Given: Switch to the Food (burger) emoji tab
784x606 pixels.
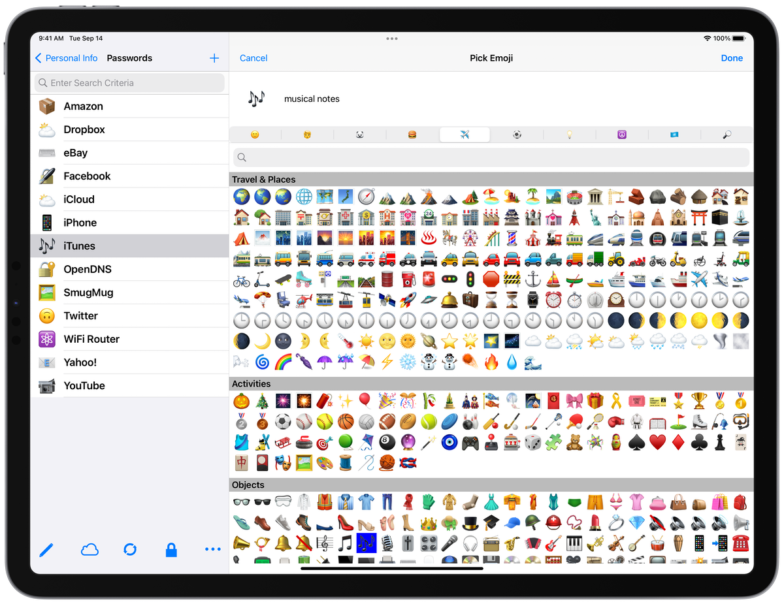Looking at the screenshot, I should coord(412,135).
